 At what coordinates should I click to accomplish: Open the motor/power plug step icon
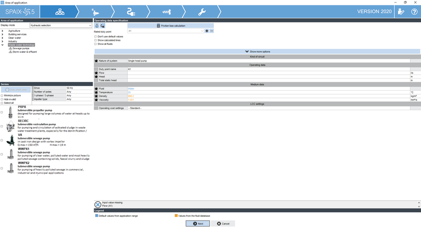tap(131, 12)
